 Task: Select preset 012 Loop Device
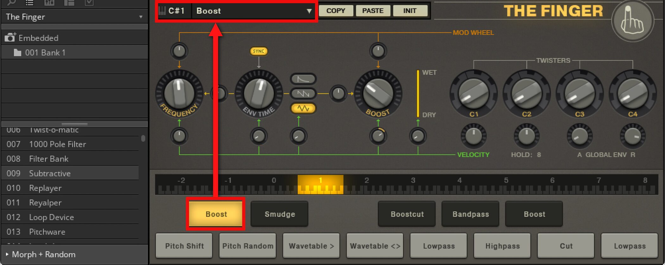coord(70,217)
